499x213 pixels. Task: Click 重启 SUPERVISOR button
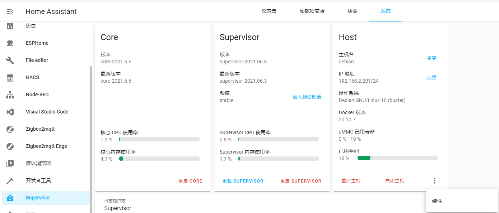pos(301,181)
